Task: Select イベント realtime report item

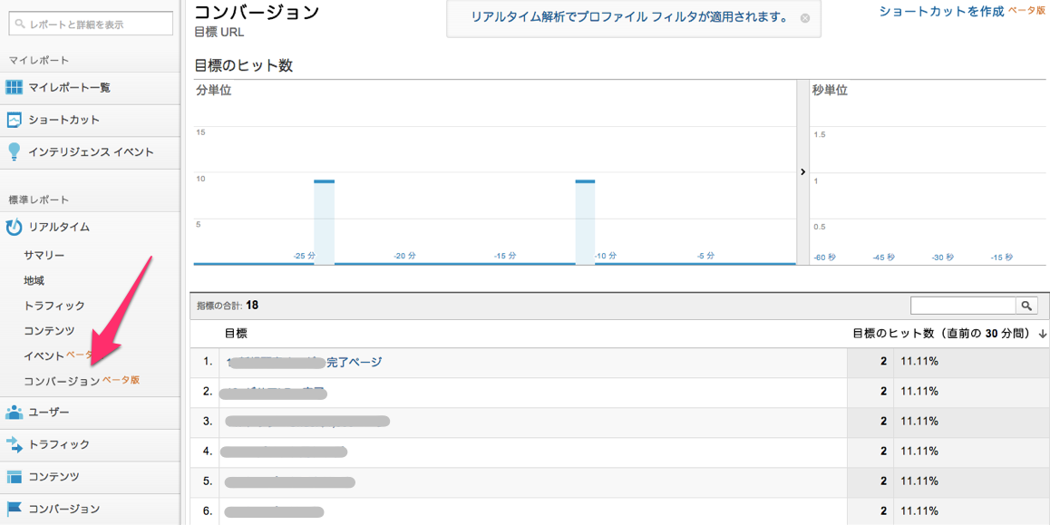Action: tap(44, 355)
